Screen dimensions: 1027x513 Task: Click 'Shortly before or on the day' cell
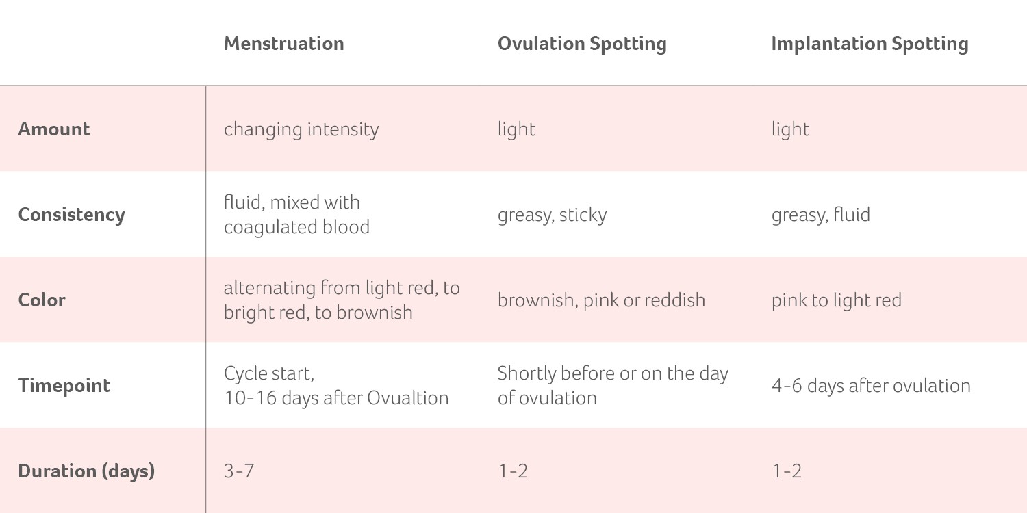(612, 386)
